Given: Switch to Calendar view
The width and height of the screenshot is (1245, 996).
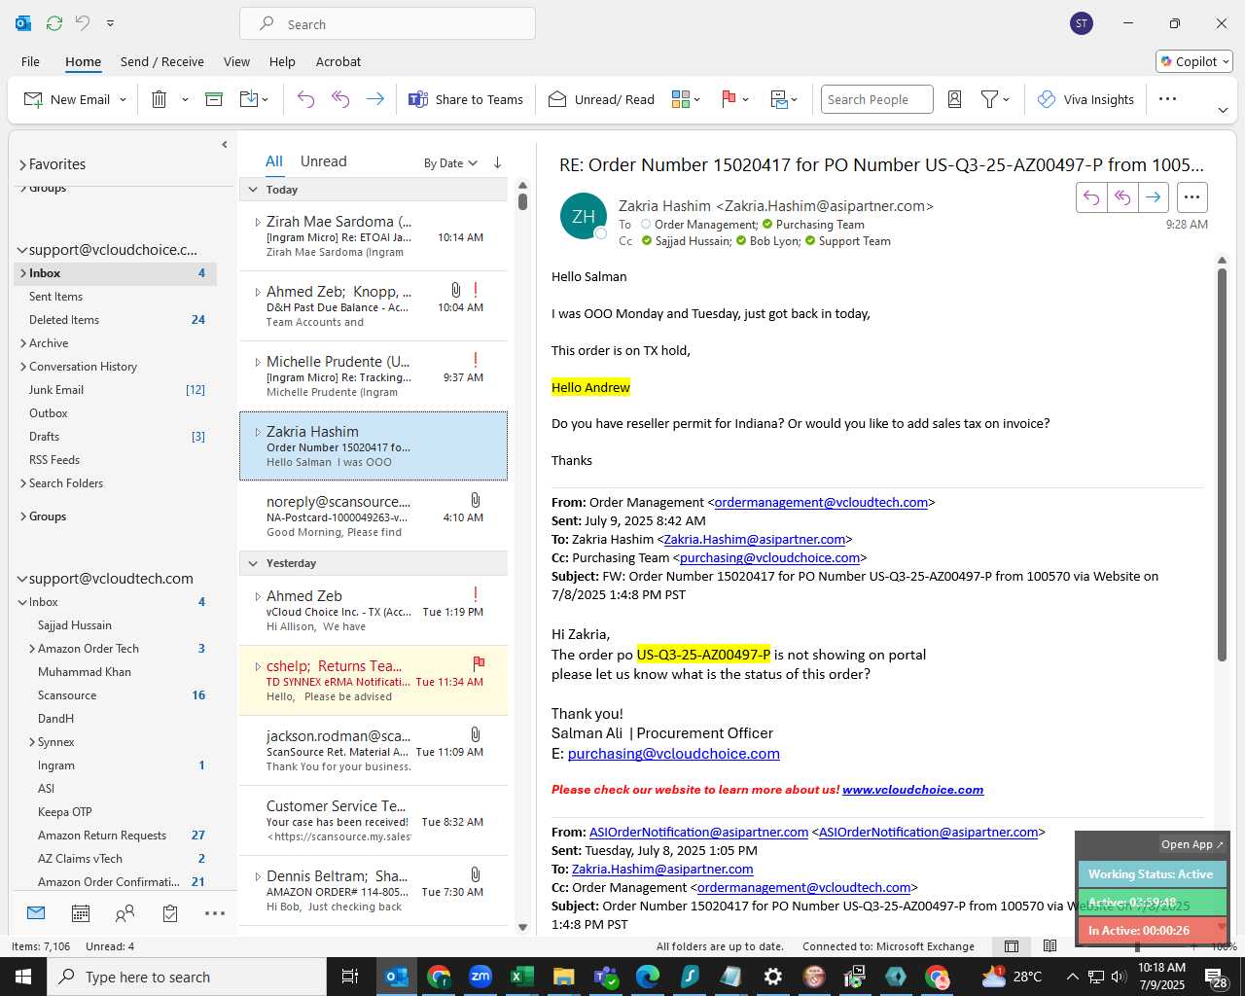Looking at the screenshot, I should click(81, 912).
